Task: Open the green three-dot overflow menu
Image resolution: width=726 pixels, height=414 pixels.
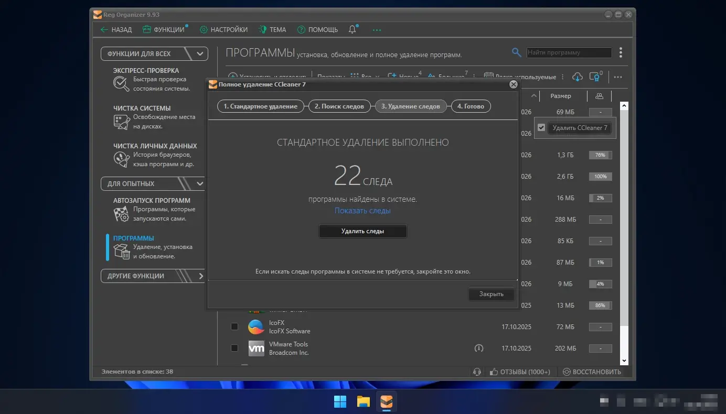Action: (x=377, y=30)
